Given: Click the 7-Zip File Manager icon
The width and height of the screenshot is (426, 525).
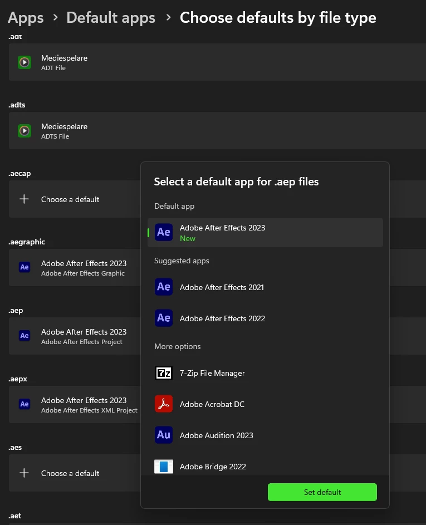Looking at the screenshot, I should pyautogui.click(x=164, y=372).
